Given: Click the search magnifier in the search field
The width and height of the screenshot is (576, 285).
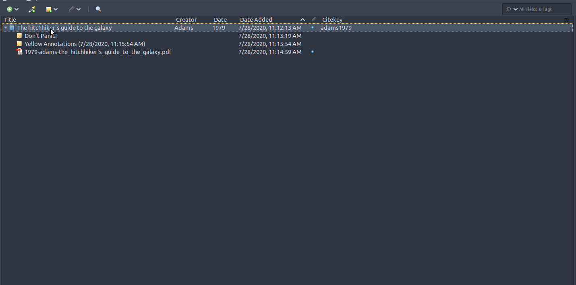Looking at the screenshot, I should pos(508,9).
